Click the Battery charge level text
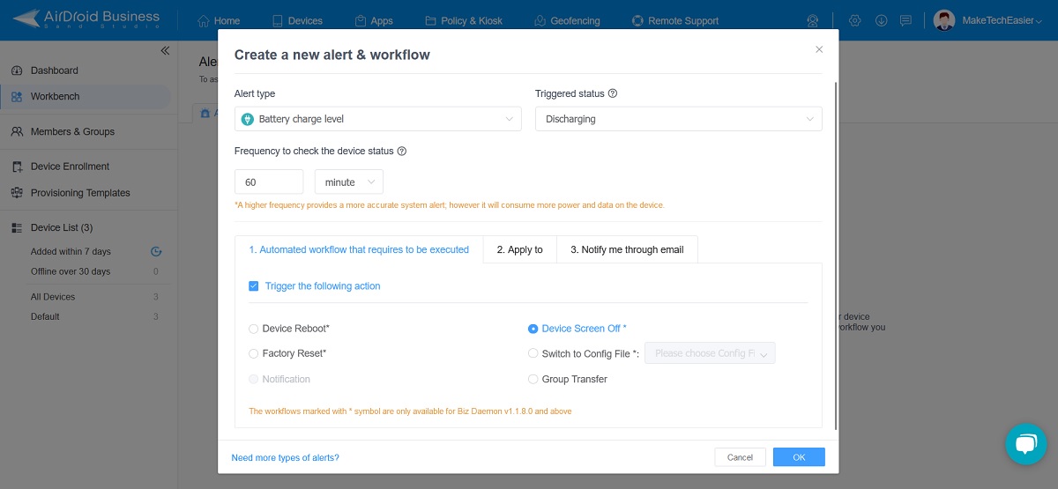The height and width of the screenshot is (489, 1058). (302, 119)
